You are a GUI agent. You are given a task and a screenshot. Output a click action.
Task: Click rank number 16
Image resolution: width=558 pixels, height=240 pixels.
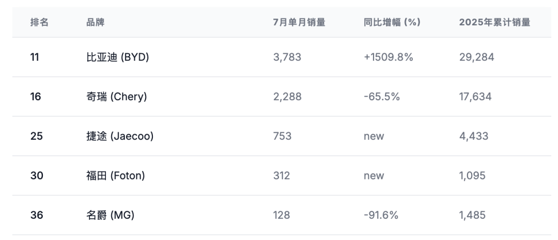tap(36, 97)
